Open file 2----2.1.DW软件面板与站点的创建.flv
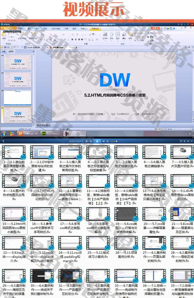194x298 pixels. [42, 158]
